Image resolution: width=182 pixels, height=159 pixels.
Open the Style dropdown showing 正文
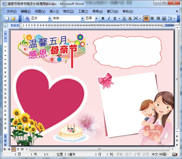click(x=50, y=18)
